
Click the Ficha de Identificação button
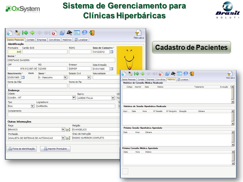(22, 149)
